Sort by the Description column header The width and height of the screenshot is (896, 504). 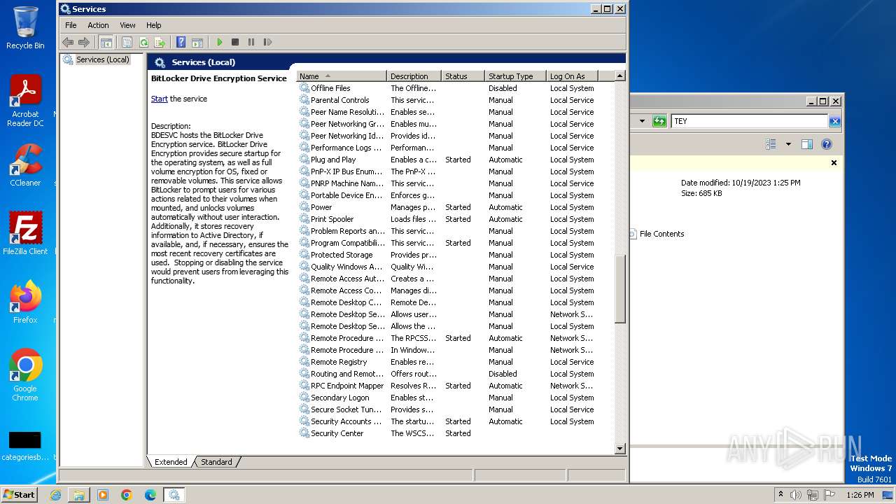pos(414,76)
